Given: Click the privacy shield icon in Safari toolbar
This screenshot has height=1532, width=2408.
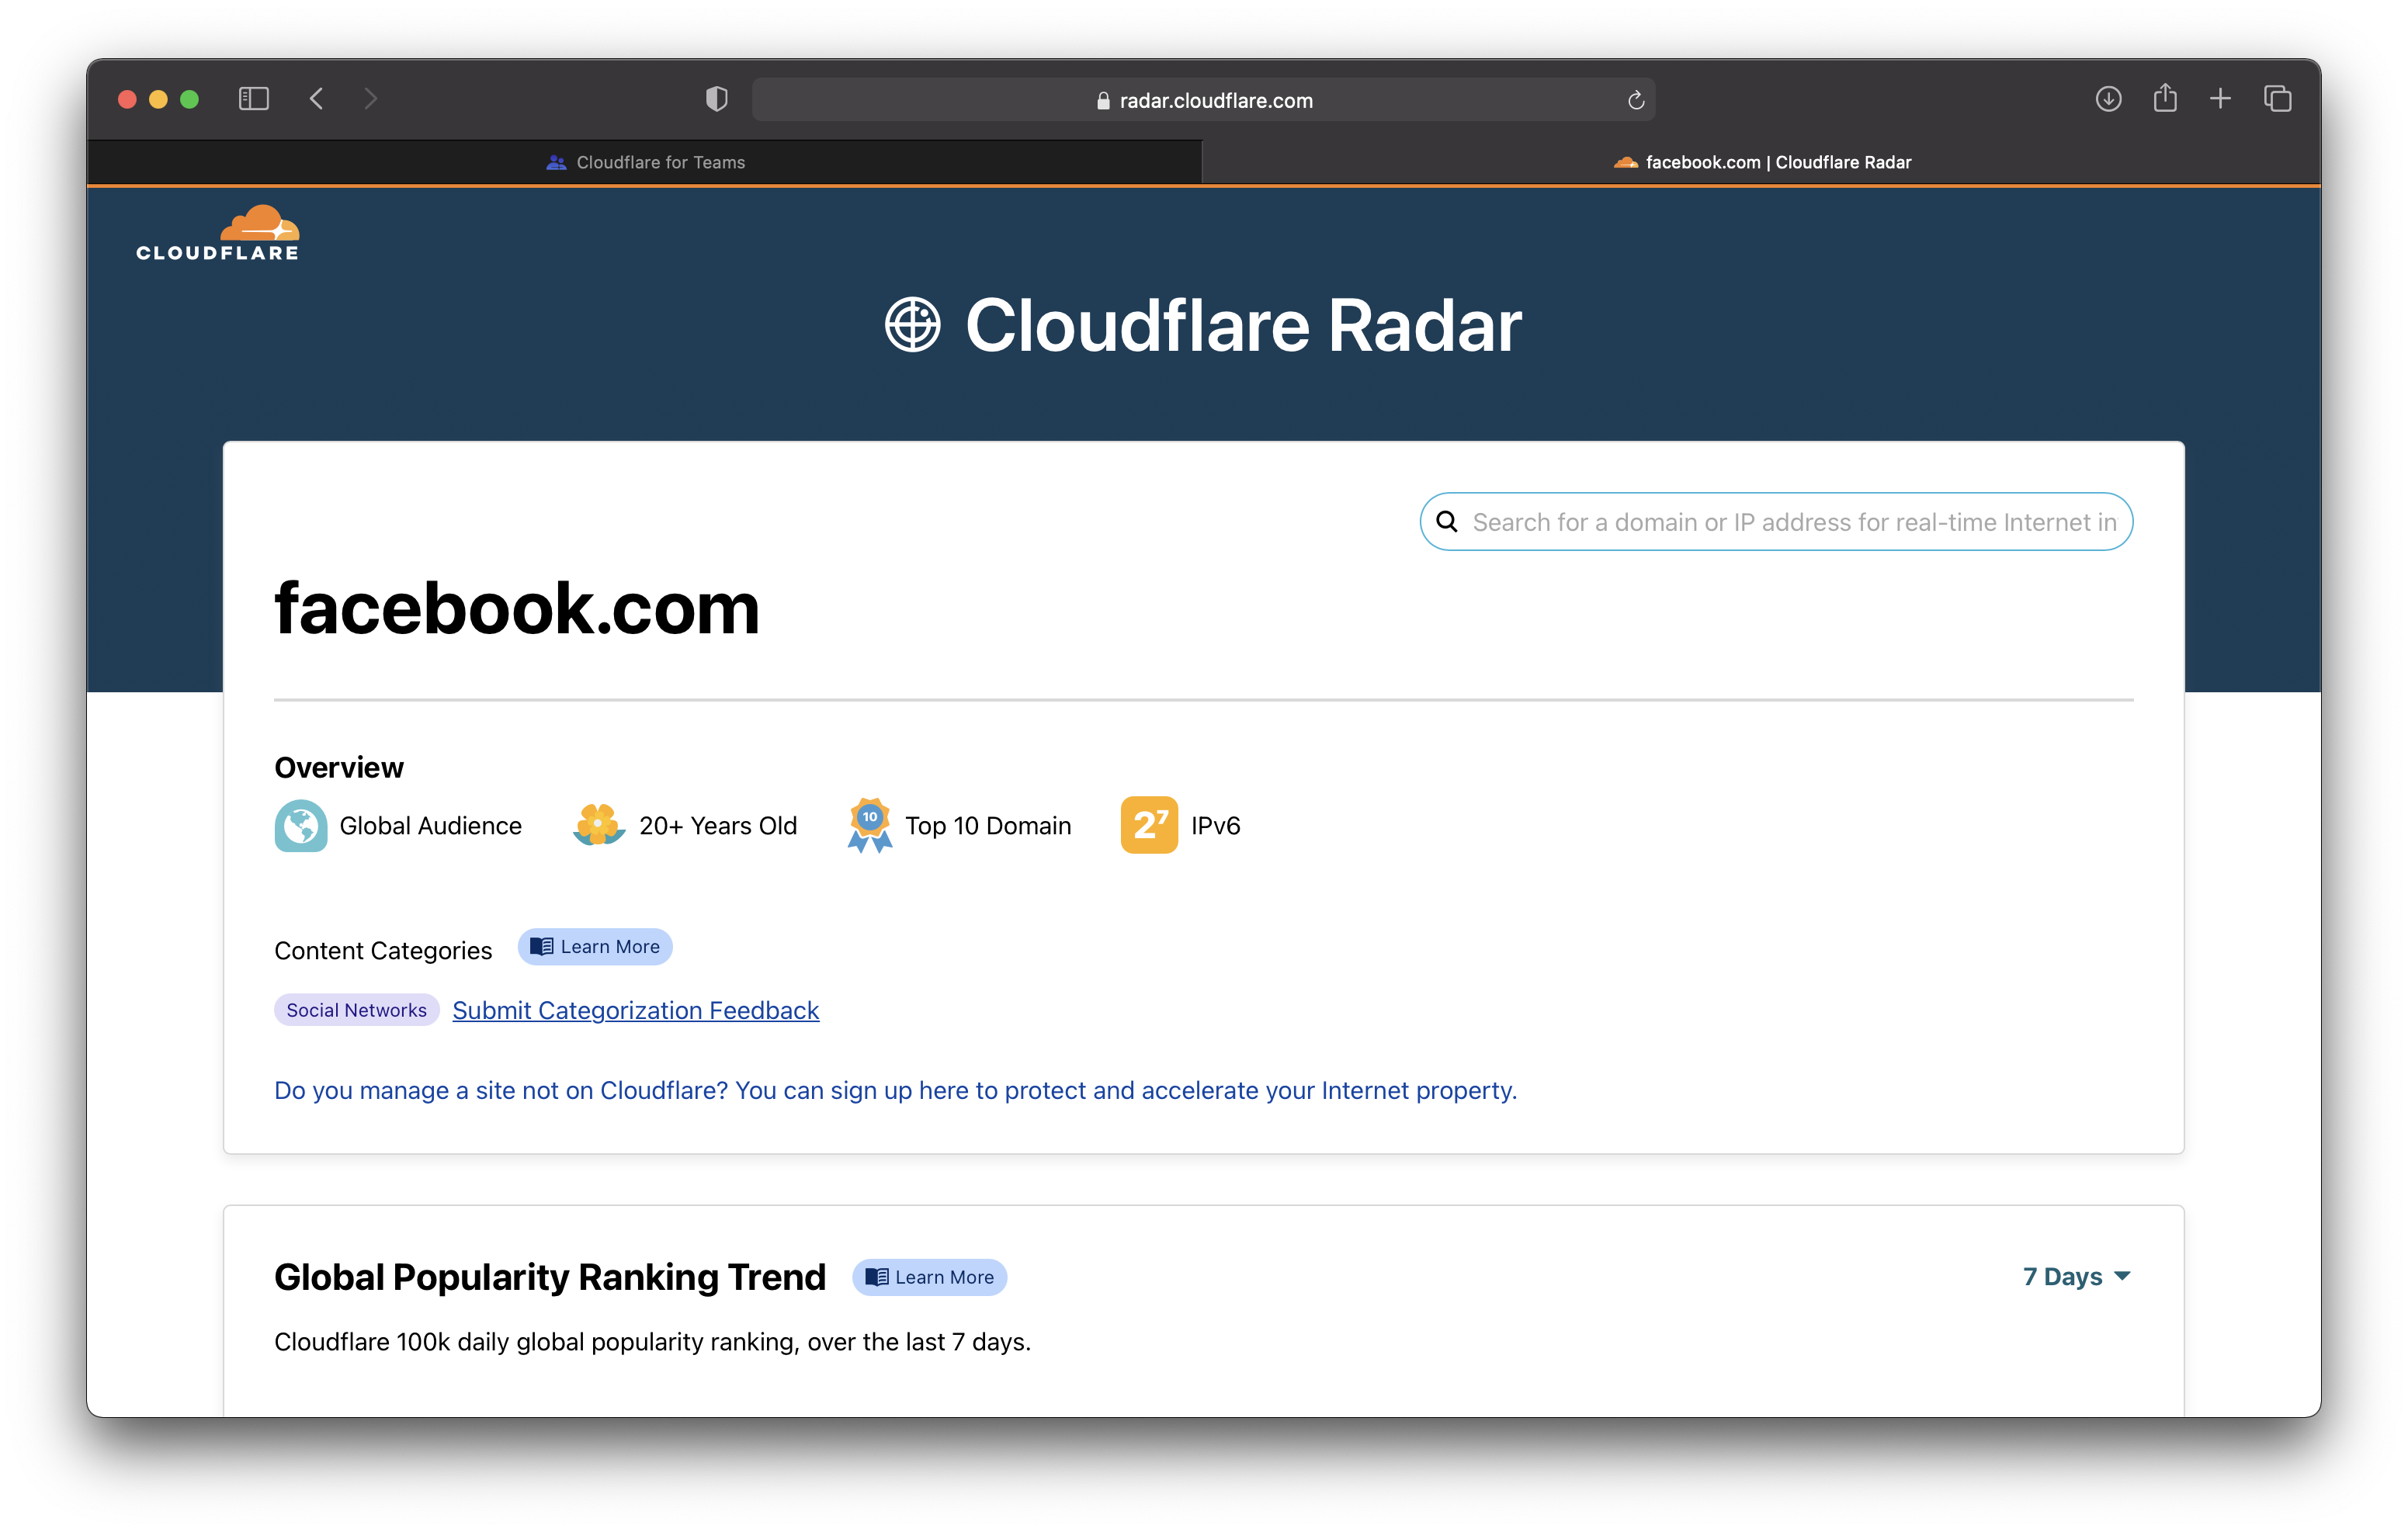Looking at the screenshot, I should pos(716,99).
